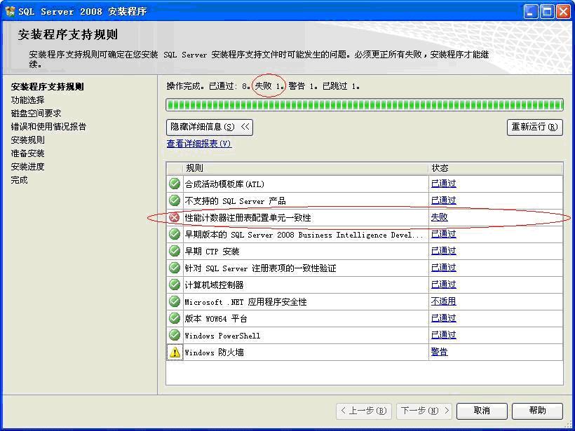Open 已通过 link for 计算机域控制器
575x431 pixels.
444,285
